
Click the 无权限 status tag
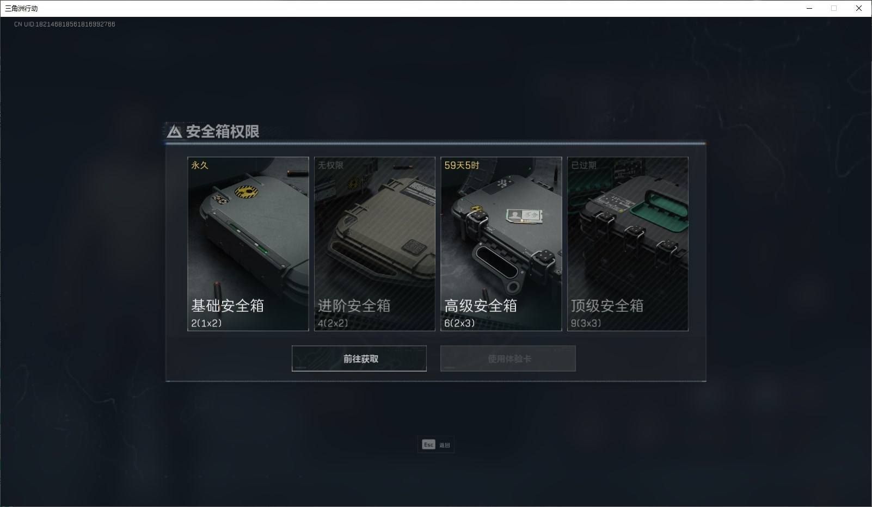pyautogui.click(x=331, y=165)
